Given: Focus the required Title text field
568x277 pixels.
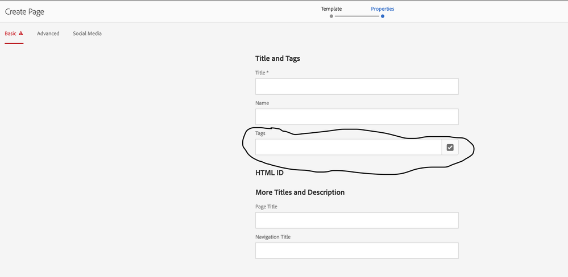Looking at the screenshot, I should coord(356,86).
